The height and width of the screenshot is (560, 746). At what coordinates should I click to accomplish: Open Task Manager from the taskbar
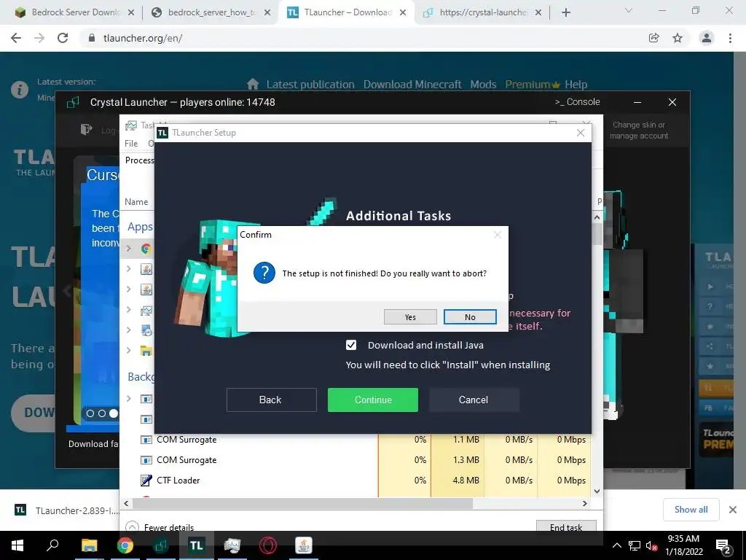coord(232,545)
